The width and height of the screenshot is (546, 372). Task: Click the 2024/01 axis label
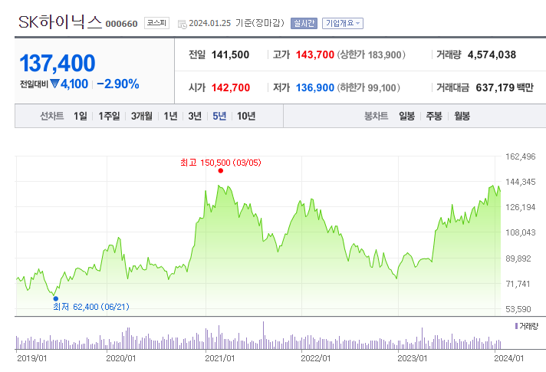point(508,358)
